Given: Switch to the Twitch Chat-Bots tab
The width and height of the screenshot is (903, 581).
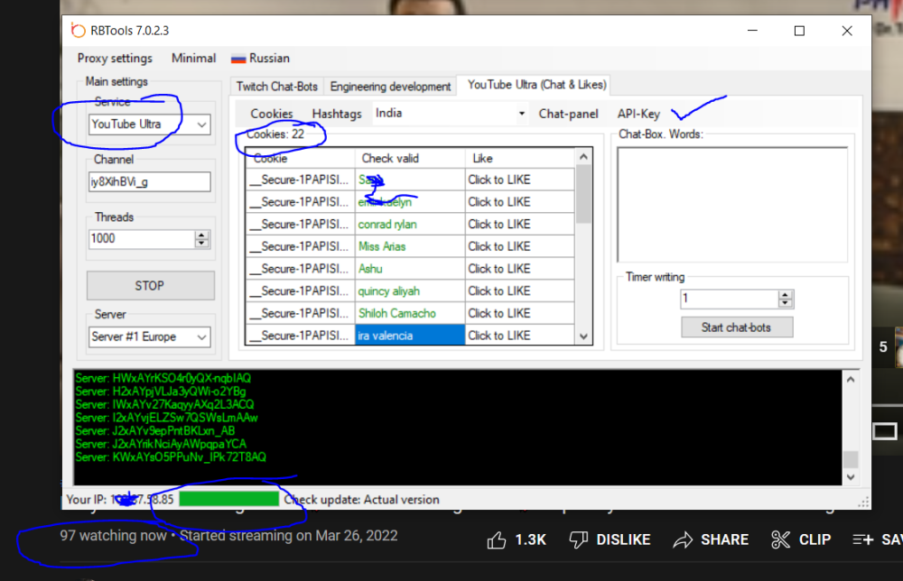Looking at the screenshot, I should [276, 87].
